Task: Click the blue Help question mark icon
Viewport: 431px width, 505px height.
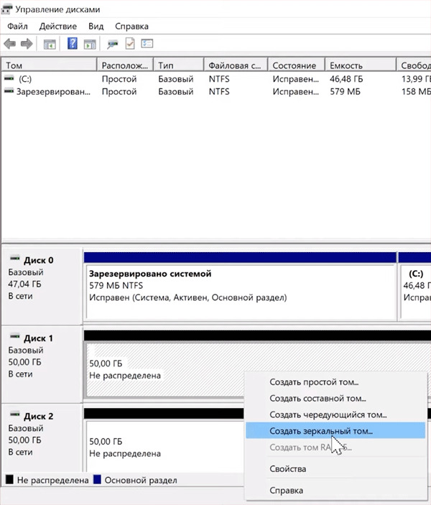Action: point(73,44)
